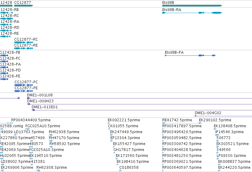Click the 12428-RE transcript glyph
The image size is (252, 172).
(x=5, y=36)
